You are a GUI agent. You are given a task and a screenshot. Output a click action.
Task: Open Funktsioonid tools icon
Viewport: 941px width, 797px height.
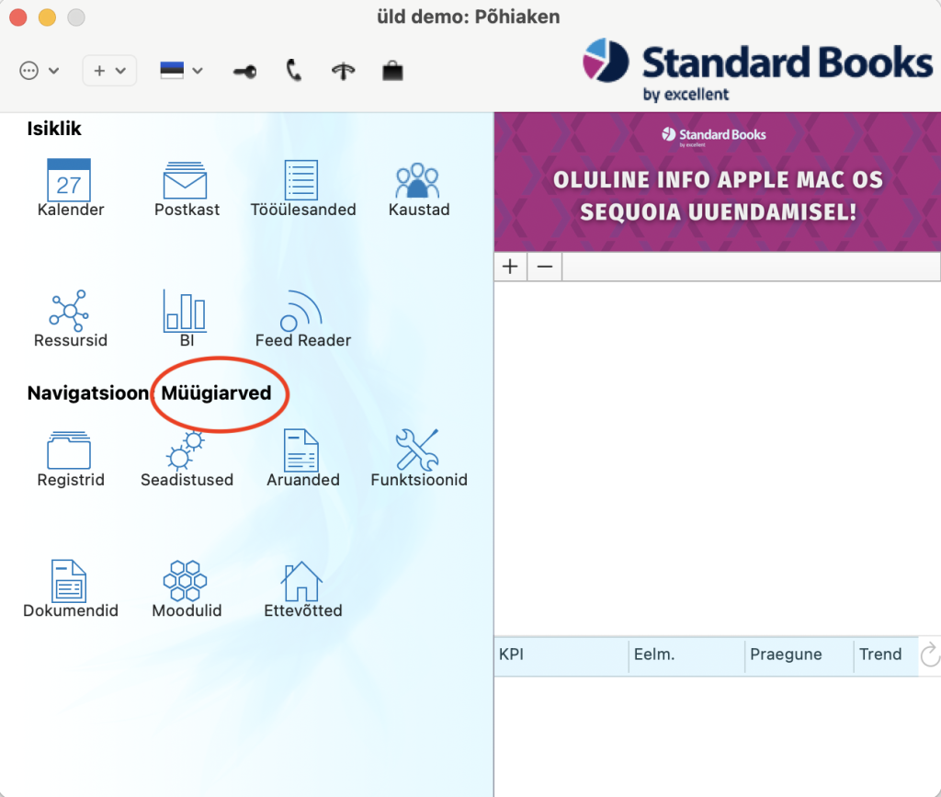coord(418,450)
